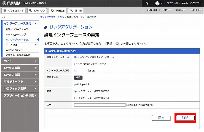Expand the Layer 2 機能 section
204x132 pixels.
coord(20,68)
